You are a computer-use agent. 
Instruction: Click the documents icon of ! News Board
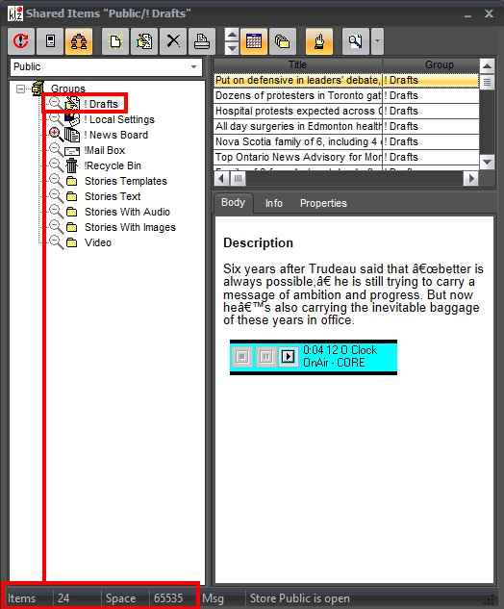[72, 135]
